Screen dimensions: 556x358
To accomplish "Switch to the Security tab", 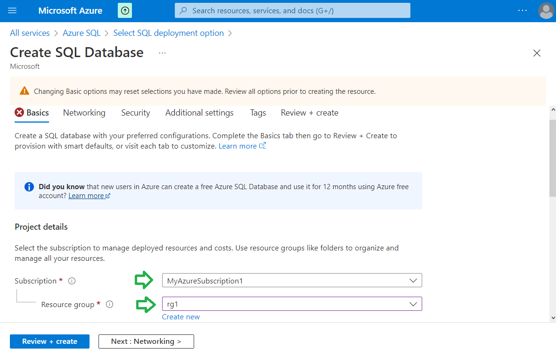I will pos(135,113).
